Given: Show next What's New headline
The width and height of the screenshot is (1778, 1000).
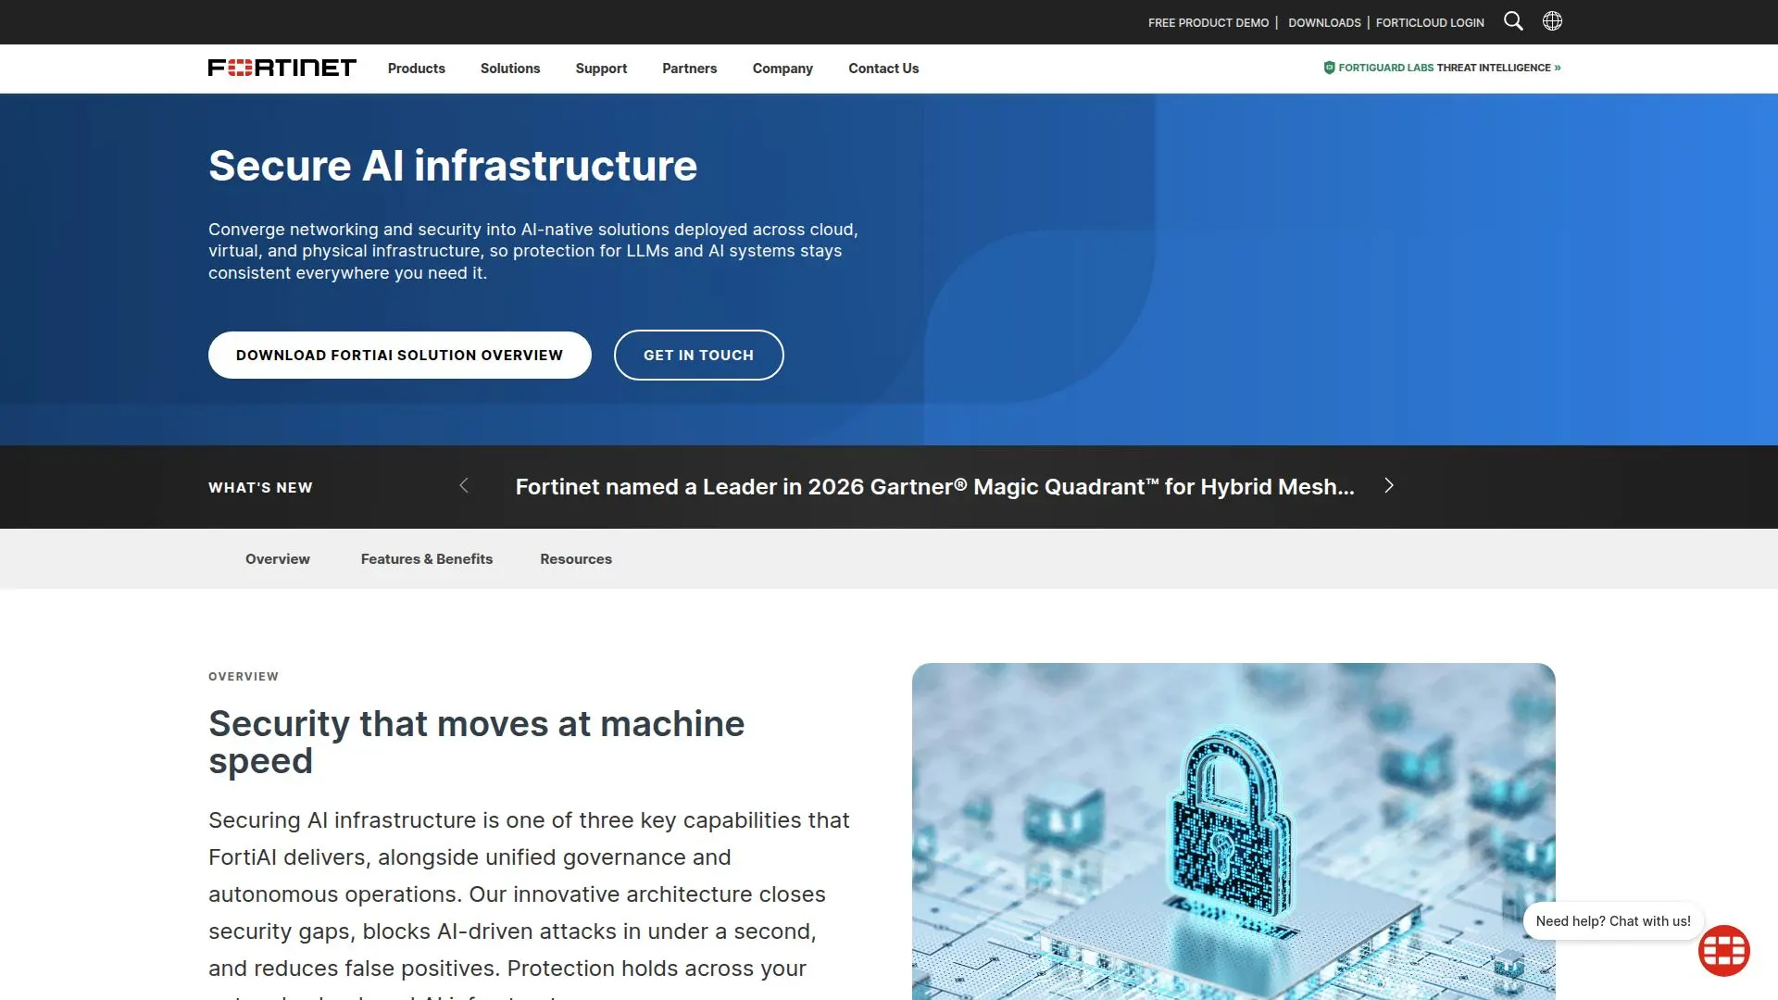Looking at the screenshot, I should [1388, 485].
